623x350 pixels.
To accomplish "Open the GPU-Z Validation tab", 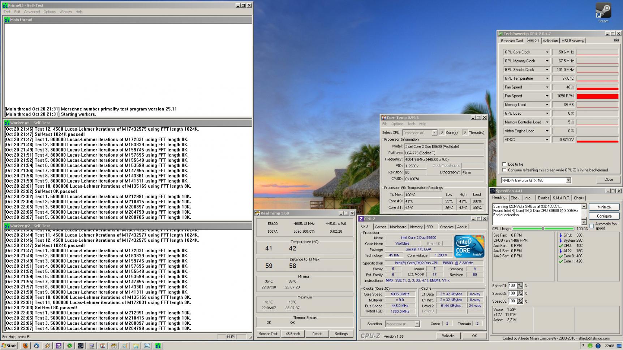I will pyautogui.click(x=550, y=41).
